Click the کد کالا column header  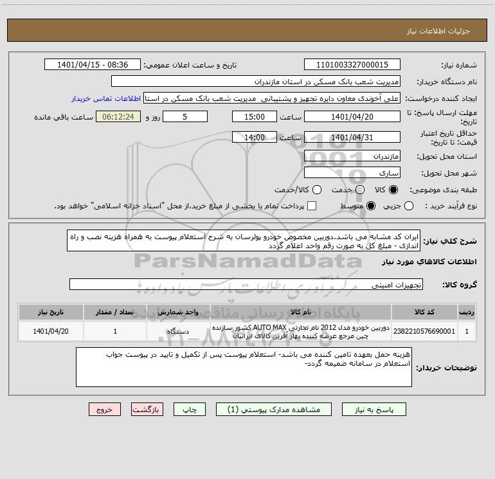(424, 312)
